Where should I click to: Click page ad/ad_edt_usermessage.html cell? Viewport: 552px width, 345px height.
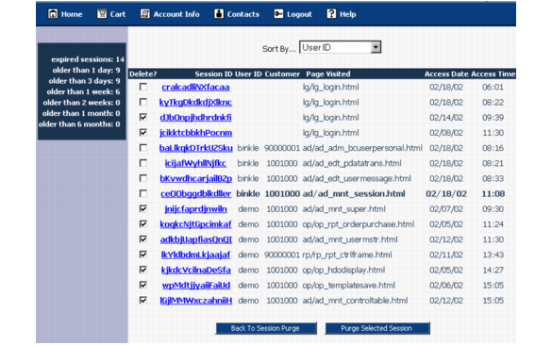(x=357, y=179)
